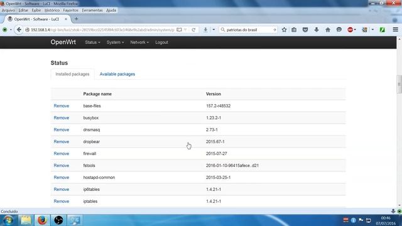This screenshot has height=226, width=402.
Task: Open the Exibir menu
Action: pos(36,10)
